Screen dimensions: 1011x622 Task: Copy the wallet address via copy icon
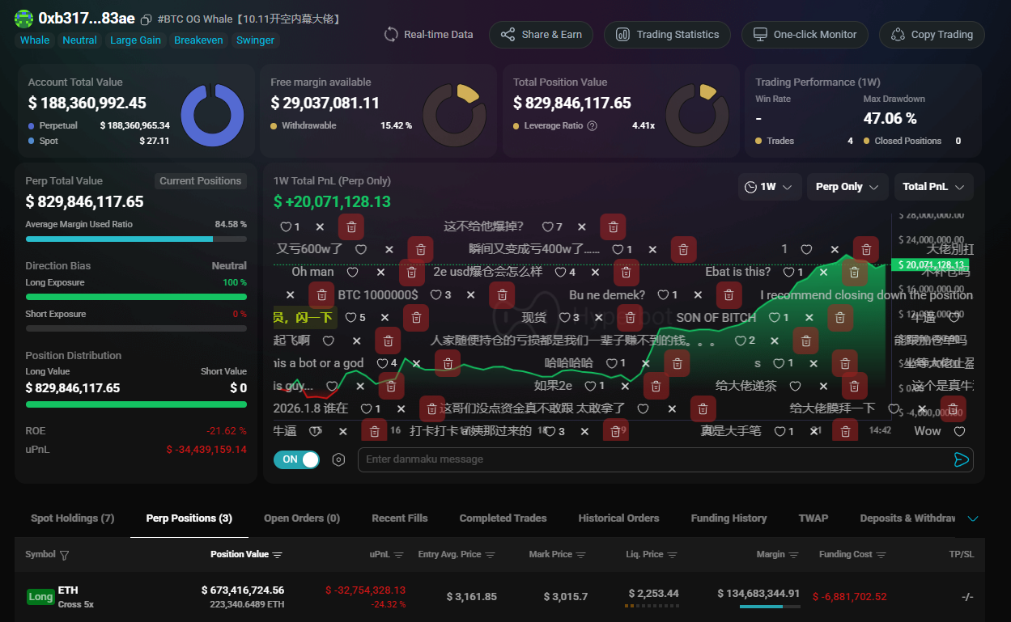coord(146,19)
